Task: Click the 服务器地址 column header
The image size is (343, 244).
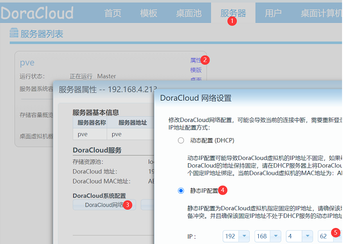Action: click(132, 123)
